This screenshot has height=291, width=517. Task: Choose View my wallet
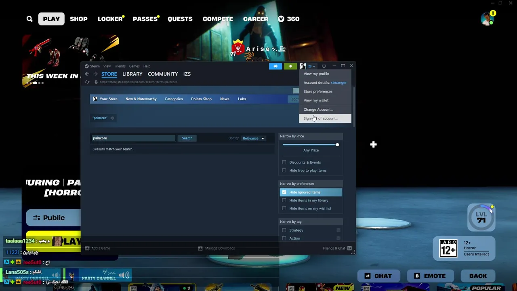point(325,100)
